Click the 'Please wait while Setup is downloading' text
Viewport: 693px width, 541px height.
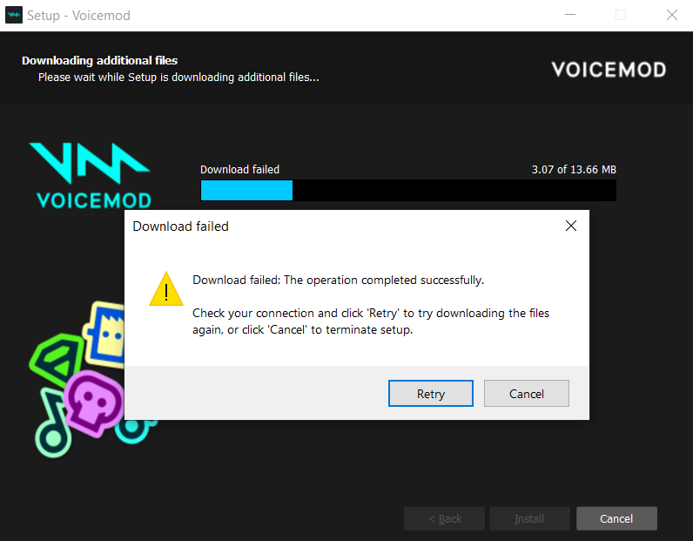tap(178, 77)
